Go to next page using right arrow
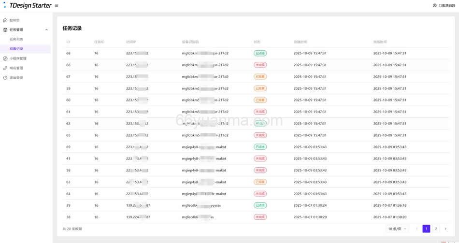 point(445,229)
